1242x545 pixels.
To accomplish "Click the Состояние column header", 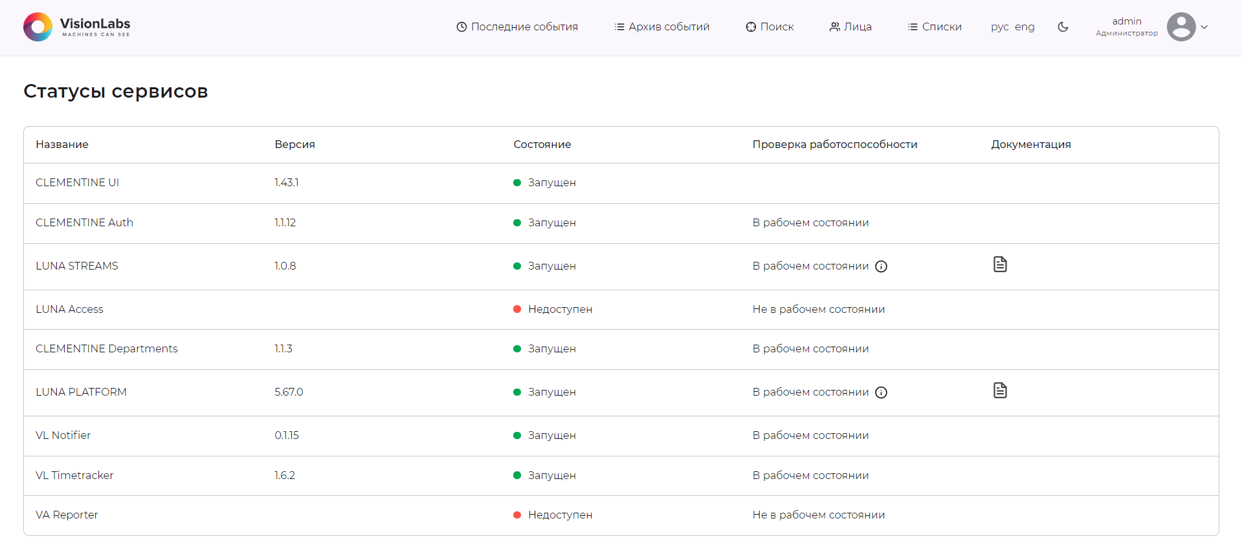I will click(x=542, y=145).
